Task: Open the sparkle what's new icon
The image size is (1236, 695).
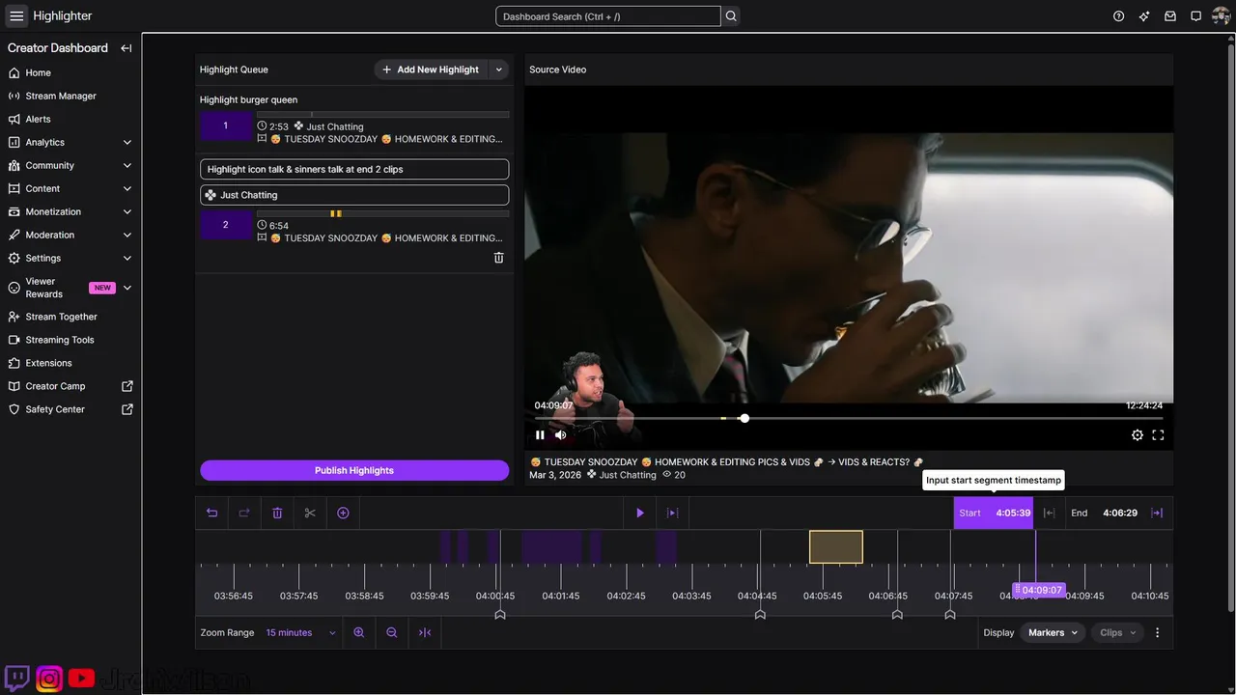Action: pyautogui.click(x=1144, y=16)
